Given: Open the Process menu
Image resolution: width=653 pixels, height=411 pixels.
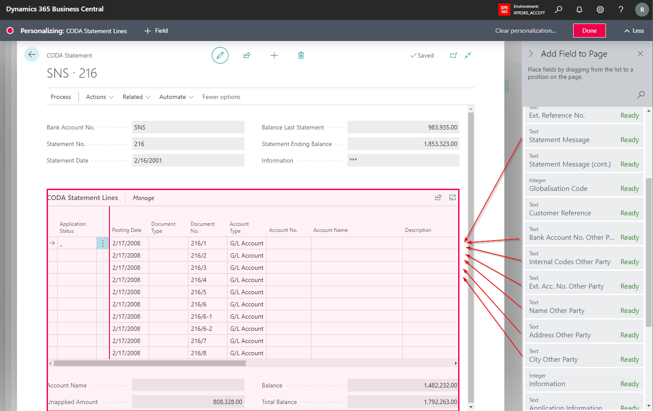Looking at the screenshot, I should [61, 97].
